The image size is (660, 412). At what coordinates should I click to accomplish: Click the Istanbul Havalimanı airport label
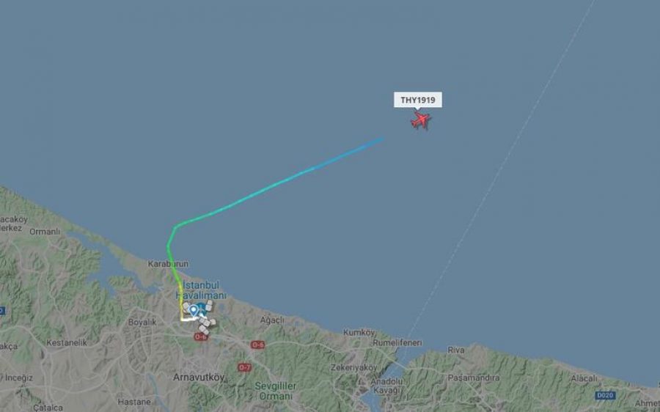201,290
